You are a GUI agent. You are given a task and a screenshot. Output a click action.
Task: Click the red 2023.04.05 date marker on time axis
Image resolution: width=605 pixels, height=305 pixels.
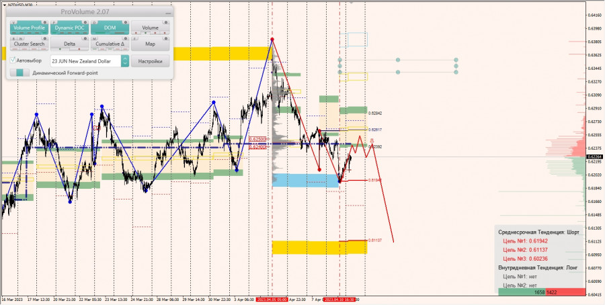[272, 299]
